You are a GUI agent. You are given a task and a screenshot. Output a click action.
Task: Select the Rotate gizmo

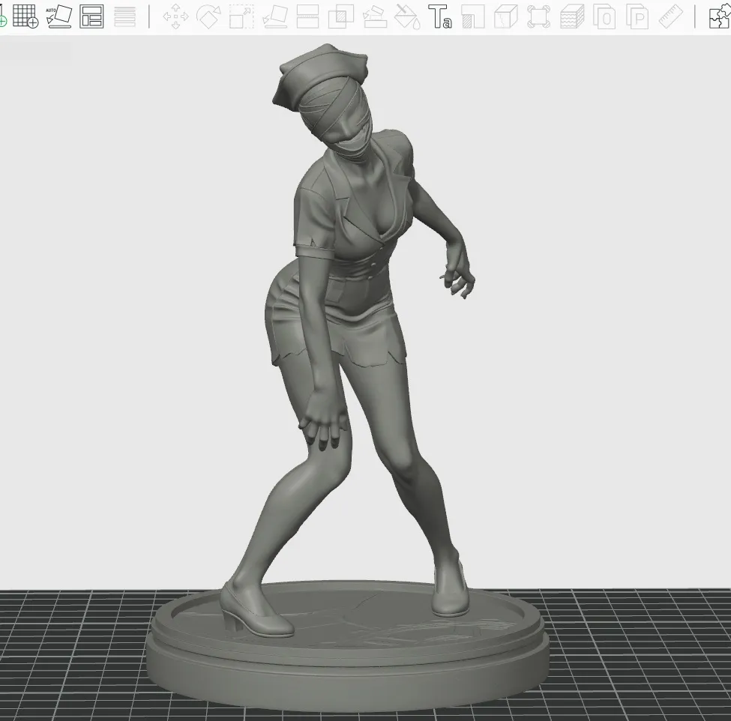(x=208, y=16)
